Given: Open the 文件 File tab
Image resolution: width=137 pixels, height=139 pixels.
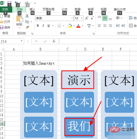Looking at the screenshot, I should pyautogui.click(x=5, y=9).
